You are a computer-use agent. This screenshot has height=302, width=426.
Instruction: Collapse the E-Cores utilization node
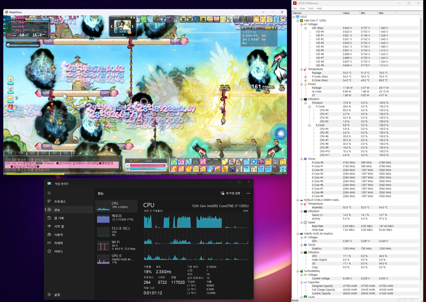pyautogui.click(x=309, y=125)
